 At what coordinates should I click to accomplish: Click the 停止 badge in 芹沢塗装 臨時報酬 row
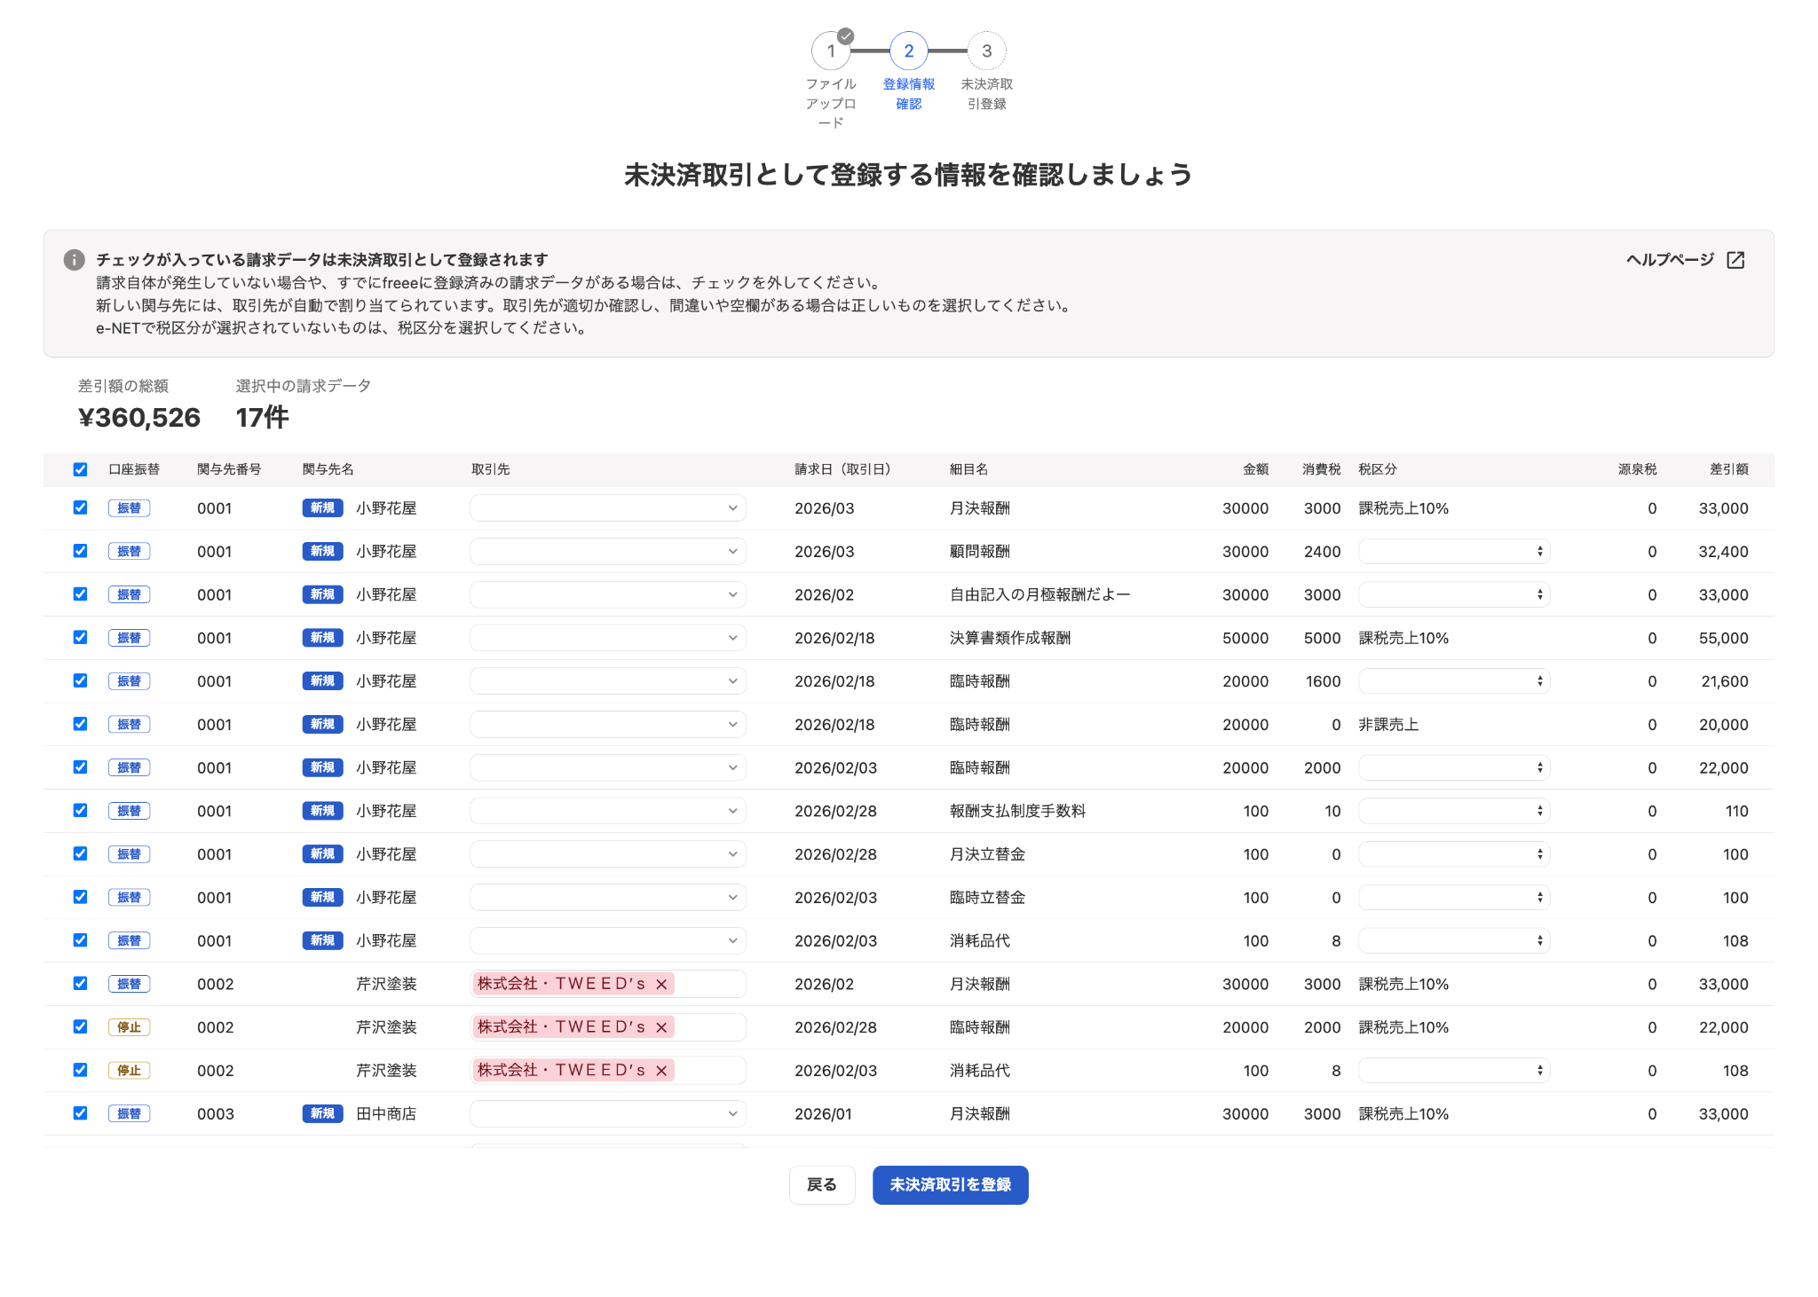click(130, 1027)
